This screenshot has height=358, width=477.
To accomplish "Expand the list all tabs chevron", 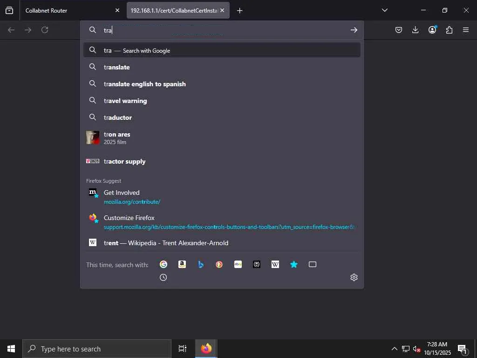I will pyautogui.click(x=384, y=10).
